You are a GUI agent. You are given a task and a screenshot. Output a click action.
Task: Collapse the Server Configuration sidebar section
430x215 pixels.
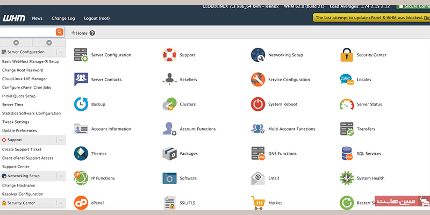[61, 52]
